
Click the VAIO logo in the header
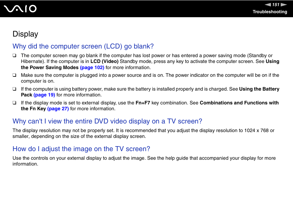(x=20, y=9)
